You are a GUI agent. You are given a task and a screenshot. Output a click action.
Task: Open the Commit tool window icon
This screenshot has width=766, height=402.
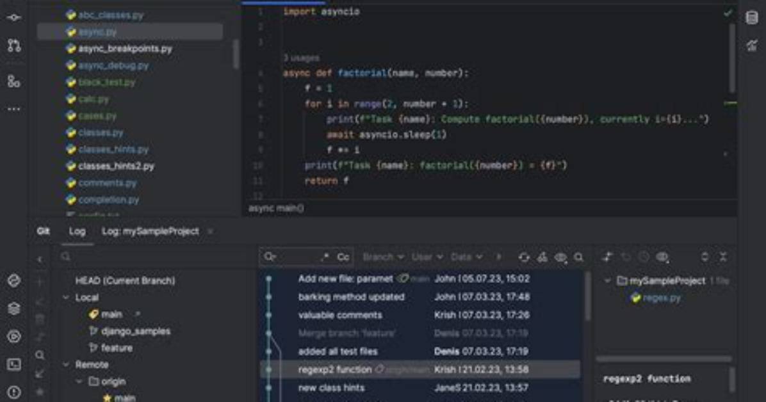point(13,17)
